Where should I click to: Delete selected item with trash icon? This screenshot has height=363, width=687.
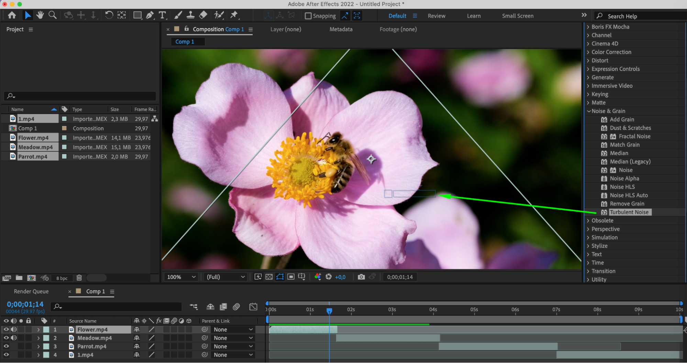click(x=79, y=278)
